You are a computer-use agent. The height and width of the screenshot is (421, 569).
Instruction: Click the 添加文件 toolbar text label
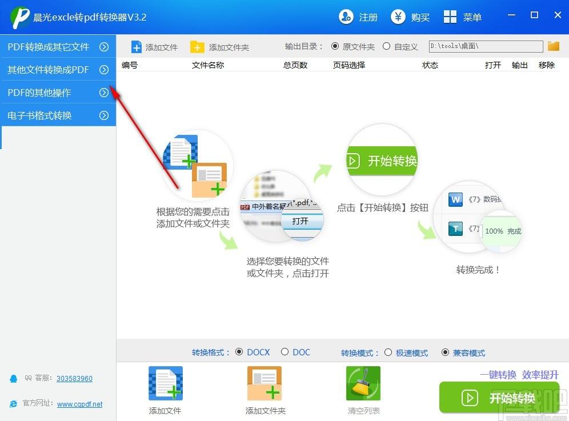pos(162,47)
